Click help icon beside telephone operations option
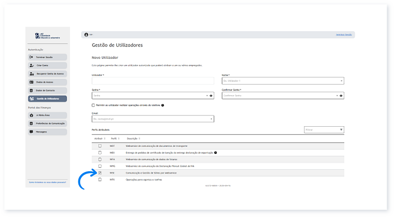 pyautogui.click(x=163, y=105)
